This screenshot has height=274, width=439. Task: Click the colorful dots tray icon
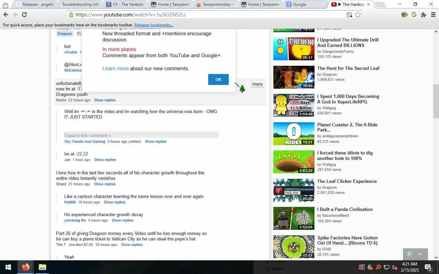(x=370, y=267)
